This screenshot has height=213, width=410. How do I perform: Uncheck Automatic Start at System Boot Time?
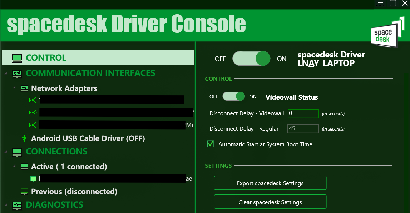pos(211,144)
